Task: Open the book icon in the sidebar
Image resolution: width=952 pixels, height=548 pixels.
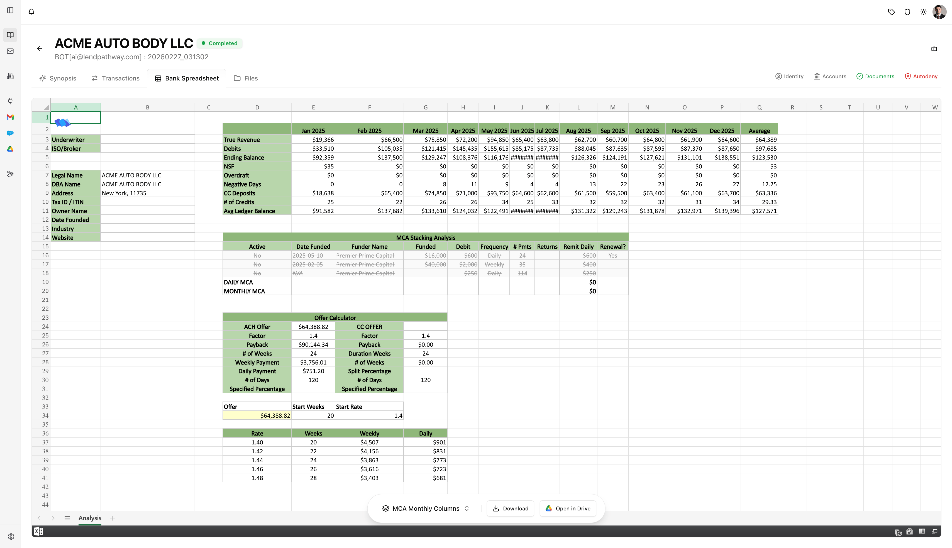Action: pyautogui.click(x=10, y=35)
